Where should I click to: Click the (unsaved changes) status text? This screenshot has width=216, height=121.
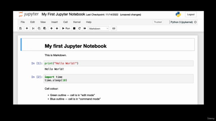tap(131, 14)
